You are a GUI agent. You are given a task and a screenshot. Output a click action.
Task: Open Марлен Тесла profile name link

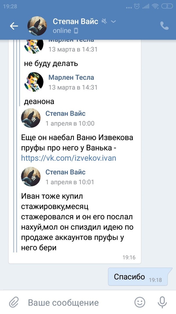click(71, 77)
